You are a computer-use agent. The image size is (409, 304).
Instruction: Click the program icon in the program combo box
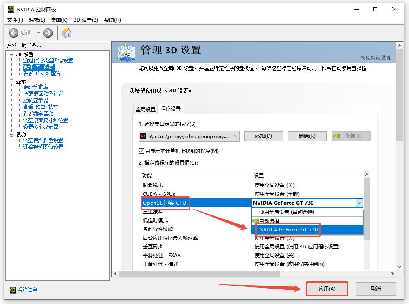143,136
